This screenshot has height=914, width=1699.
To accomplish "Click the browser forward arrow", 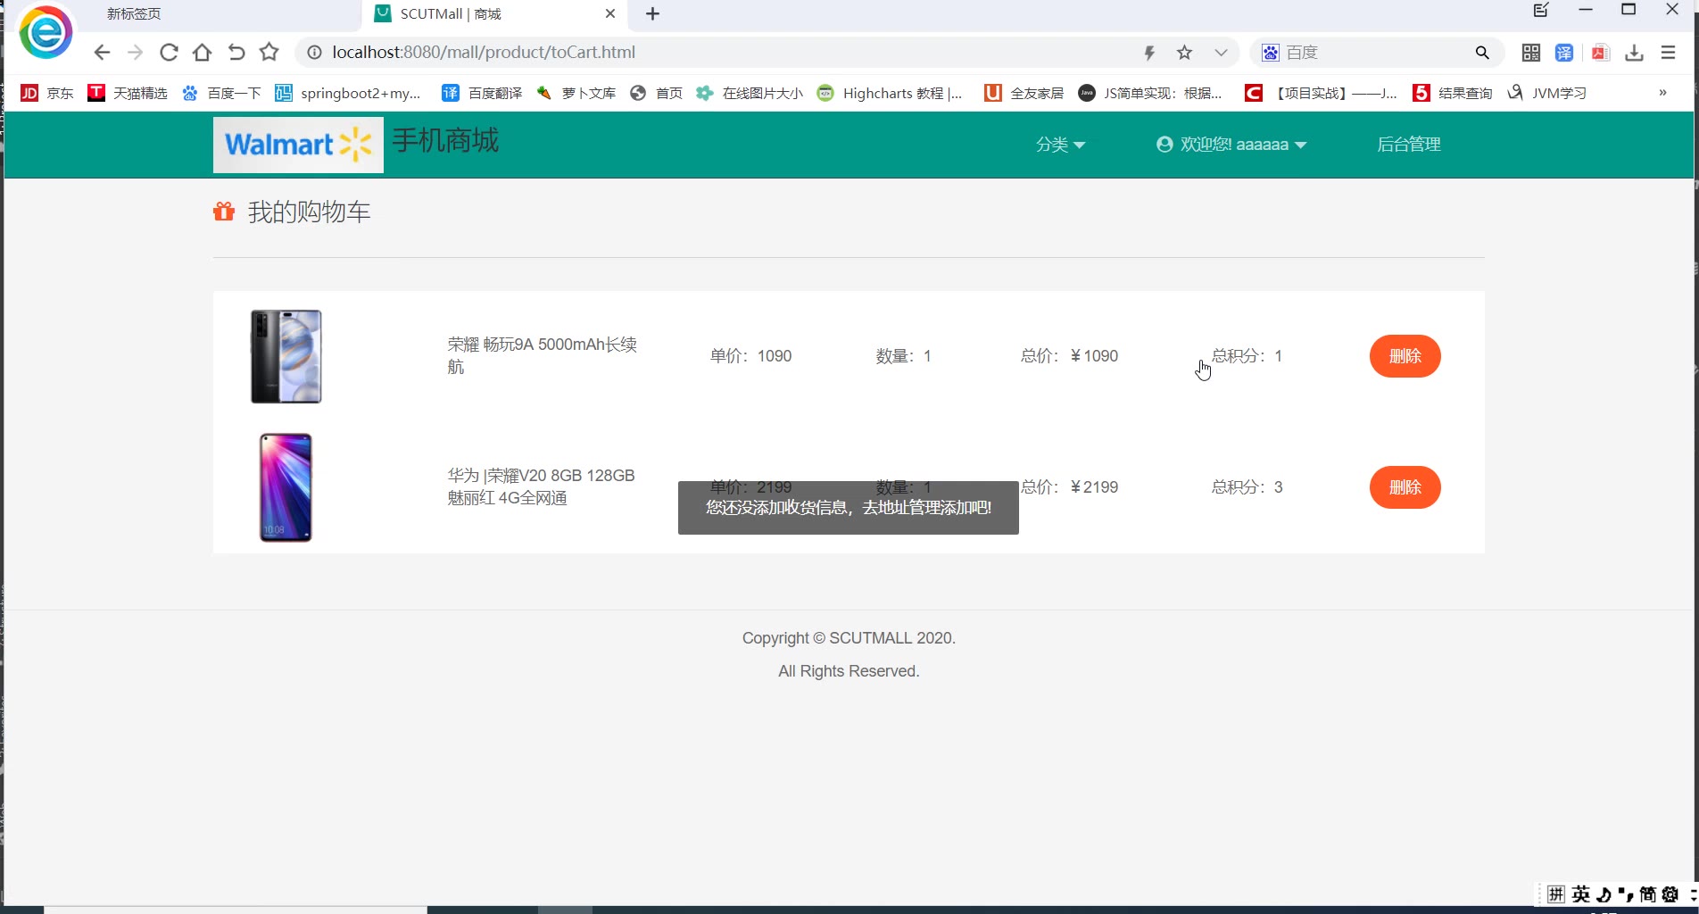I will pyautogui.click(x=135, y=53).
